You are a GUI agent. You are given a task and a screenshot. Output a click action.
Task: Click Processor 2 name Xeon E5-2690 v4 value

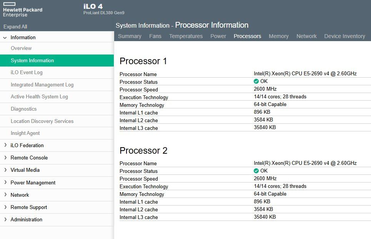[305, 163]
